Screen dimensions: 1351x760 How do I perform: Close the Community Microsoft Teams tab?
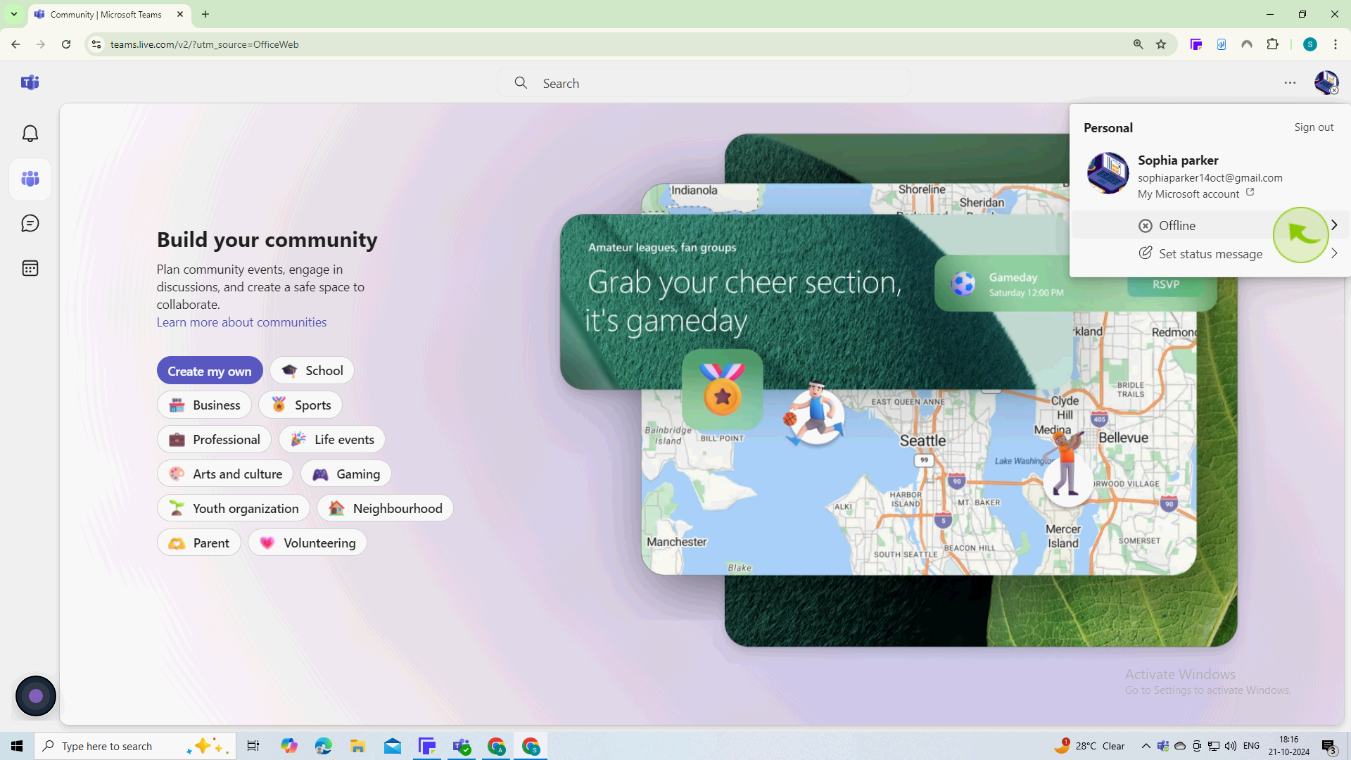coord(180,14)
